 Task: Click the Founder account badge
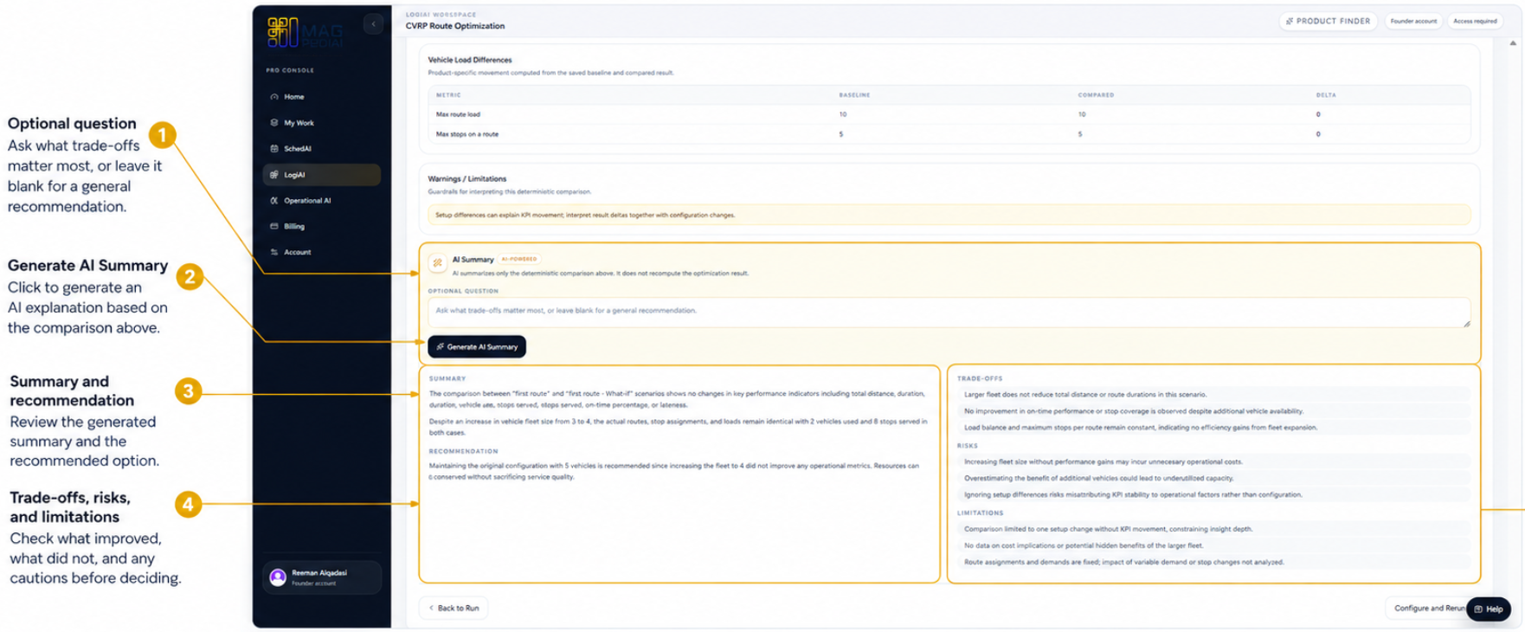coord(1413,21)
